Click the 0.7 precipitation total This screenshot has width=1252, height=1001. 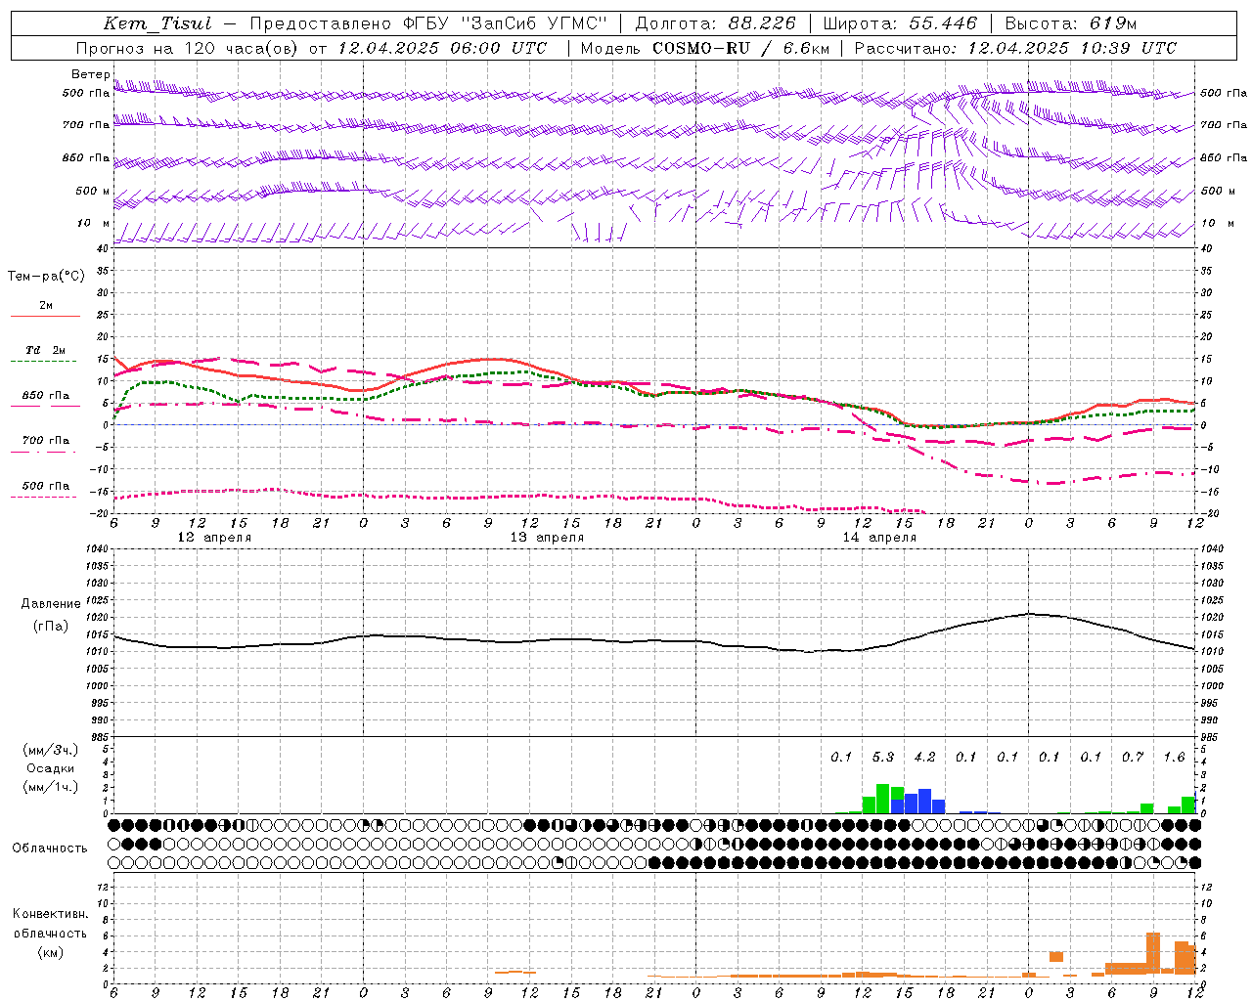point(1132,758)
